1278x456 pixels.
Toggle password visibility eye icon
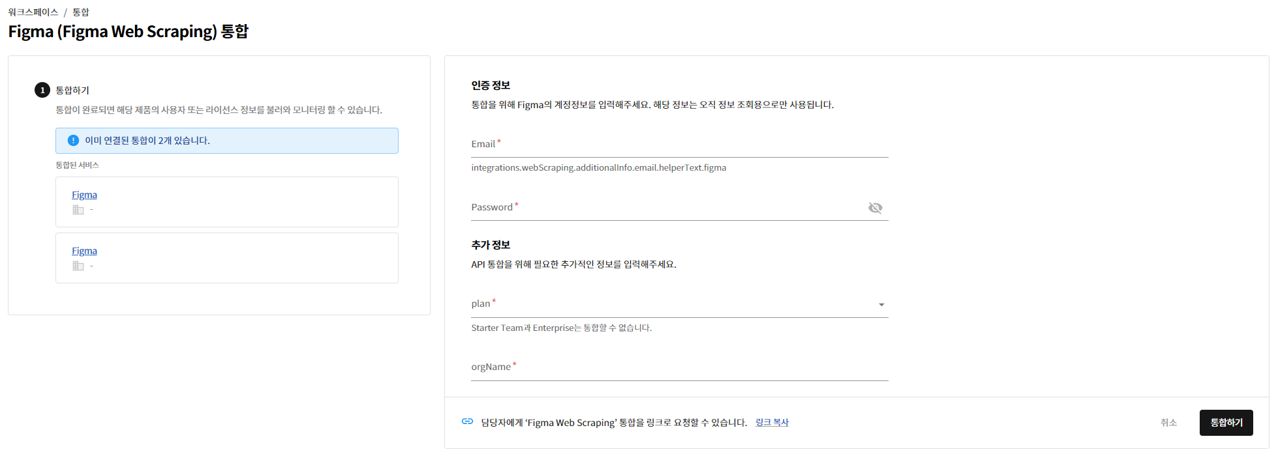875,208
